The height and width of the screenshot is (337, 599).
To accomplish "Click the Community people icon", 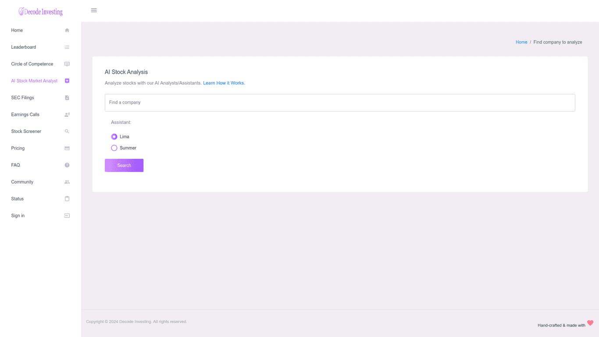I will [x=67, y=182].
